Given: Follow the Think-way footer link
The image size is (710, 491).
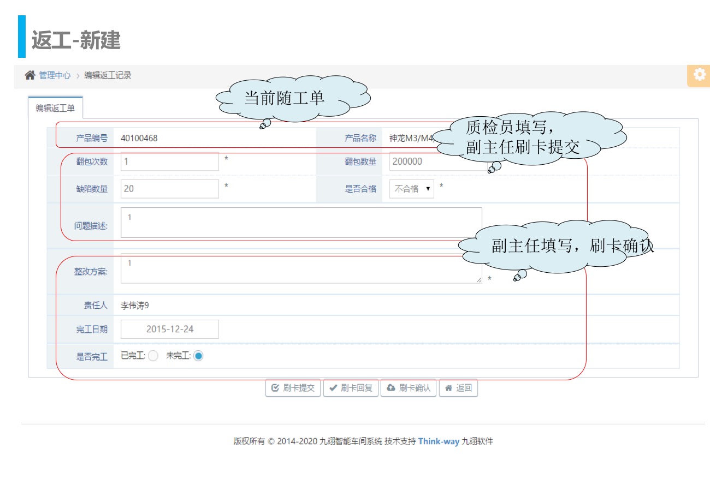Looking at the screenshot, I should (x=439, y=441).
